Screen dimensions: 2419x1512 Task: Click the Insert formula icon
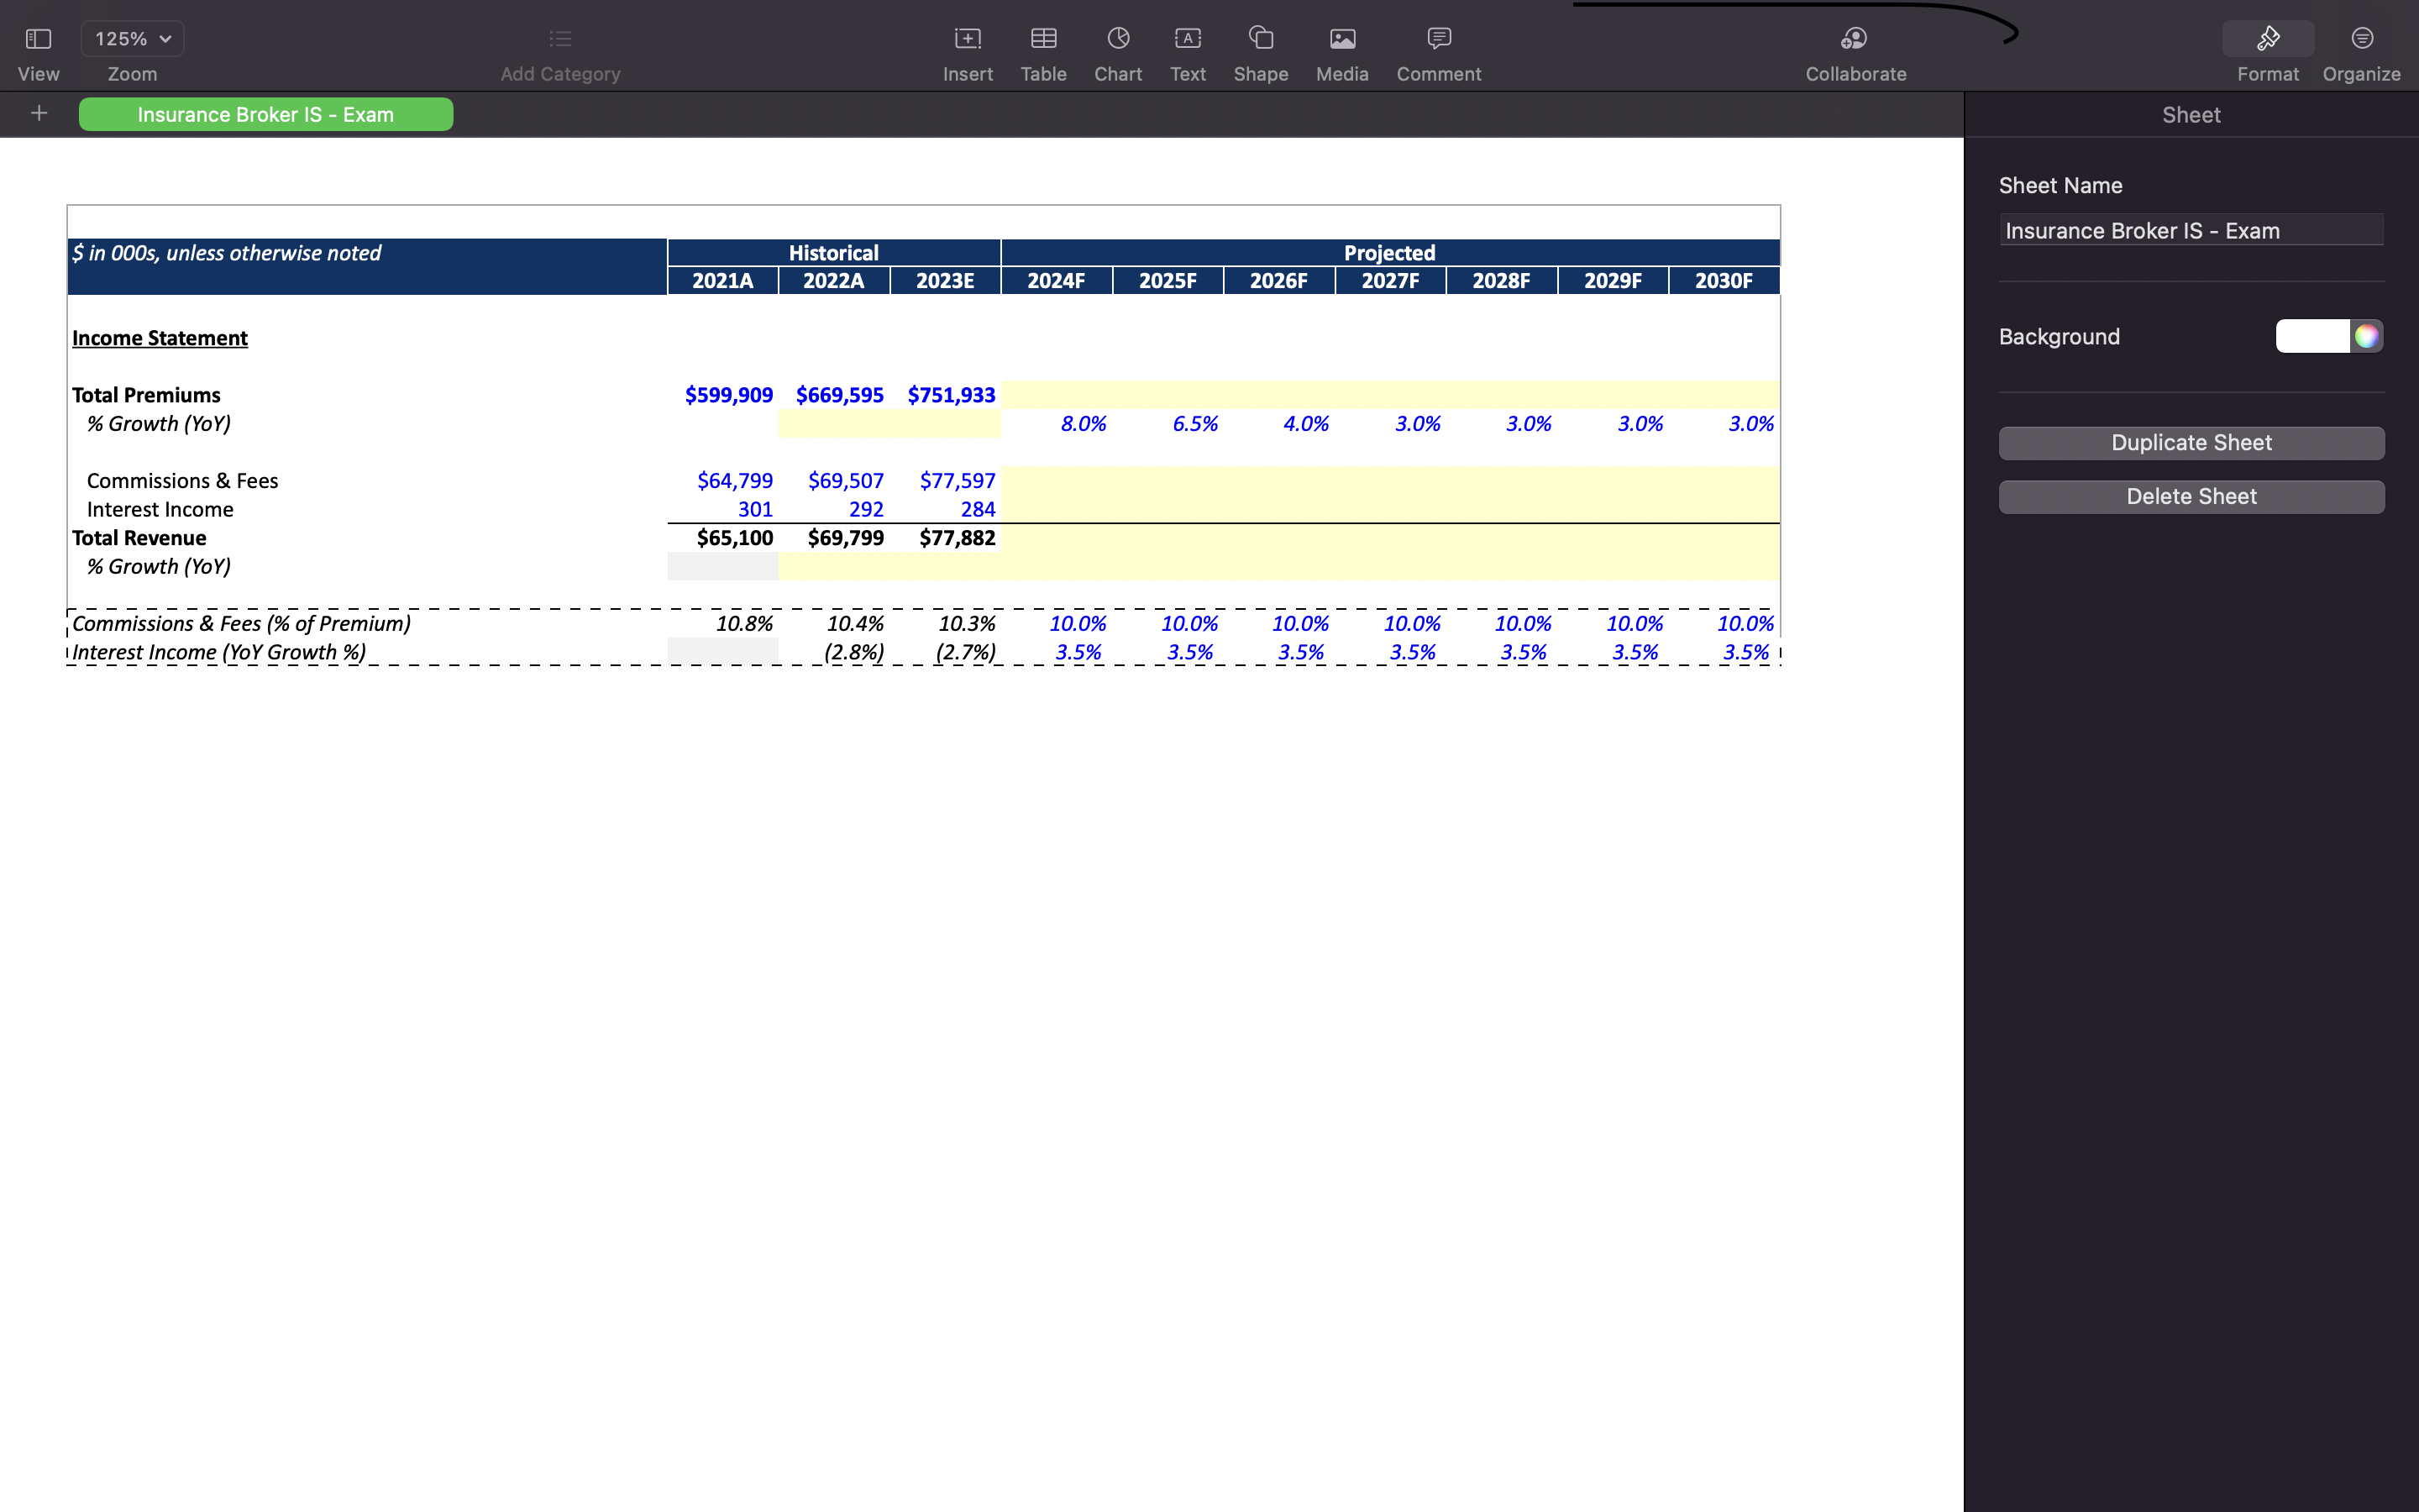click(x=967, y=39)
